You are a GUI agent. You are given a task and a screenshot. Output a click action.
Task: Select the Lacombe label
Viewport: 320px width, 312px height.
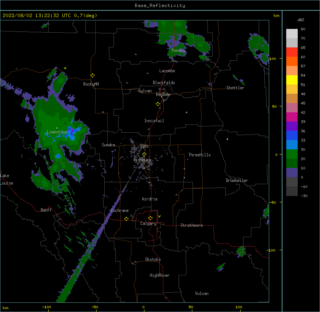[x=167, y=71]
